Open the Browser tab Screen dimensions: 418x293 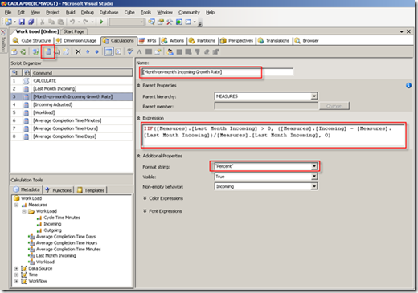[307, 41]
